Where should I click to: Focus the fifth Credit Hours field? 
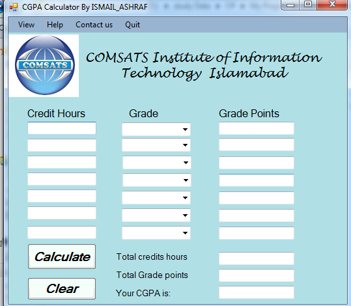62,196
